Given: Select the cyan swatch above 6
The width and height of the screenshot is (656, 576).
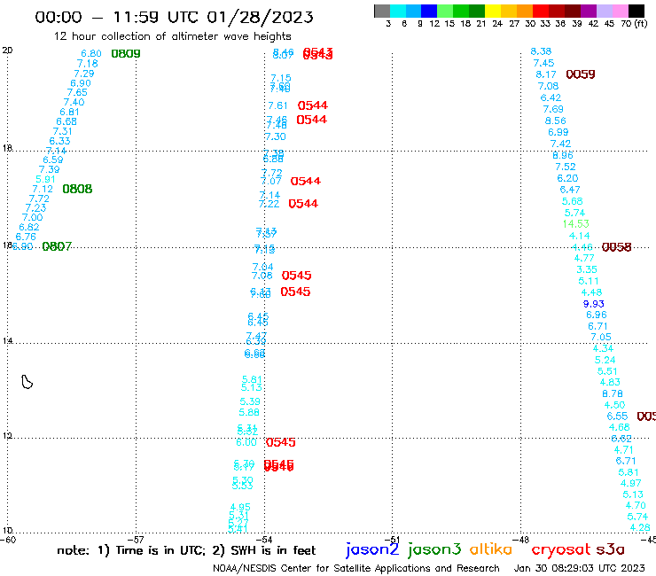Looking at the screenshot, I should click(398, 11).
